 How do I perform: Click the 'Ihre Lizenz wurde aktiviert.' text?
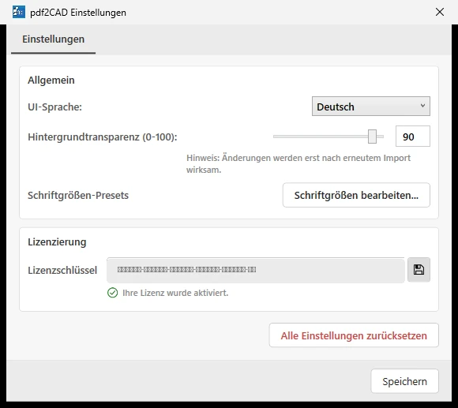175,293
